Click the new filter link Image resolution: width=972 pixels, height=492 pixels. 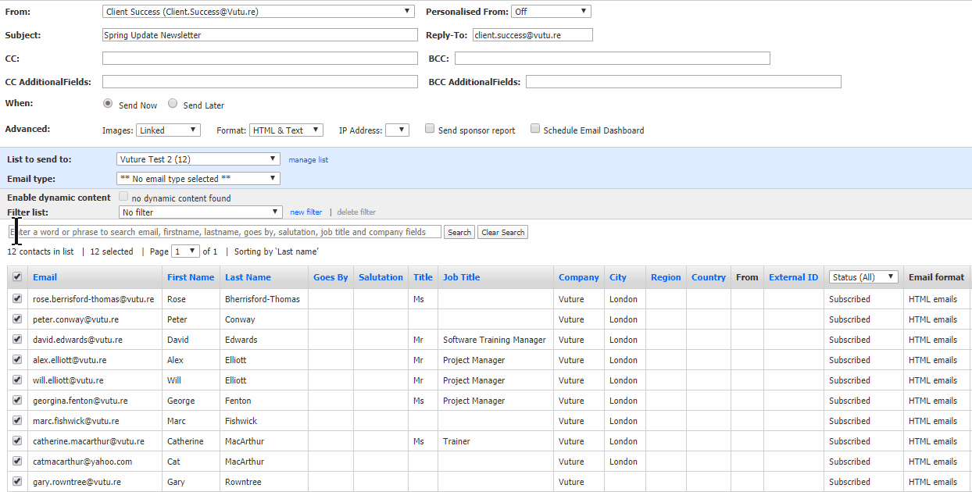[306, 212]
